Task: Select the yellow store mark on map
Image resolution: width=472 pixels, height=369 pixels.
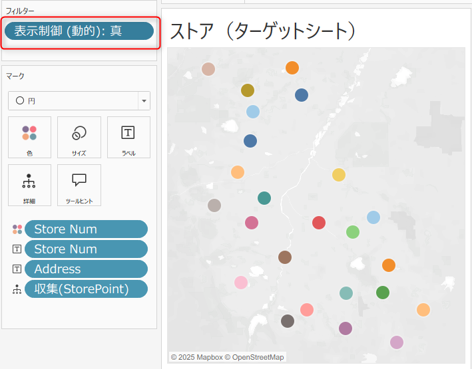Action: tap(339, 175)
